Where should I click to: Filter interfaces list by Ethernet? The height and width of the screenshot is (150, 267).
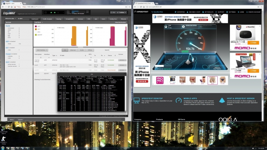point(73,50)
